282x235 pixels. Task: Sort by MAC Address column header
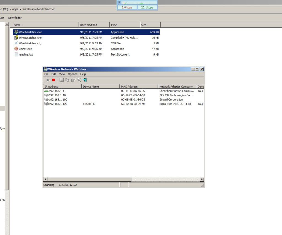pyautogui.click(x=139, y=87)
